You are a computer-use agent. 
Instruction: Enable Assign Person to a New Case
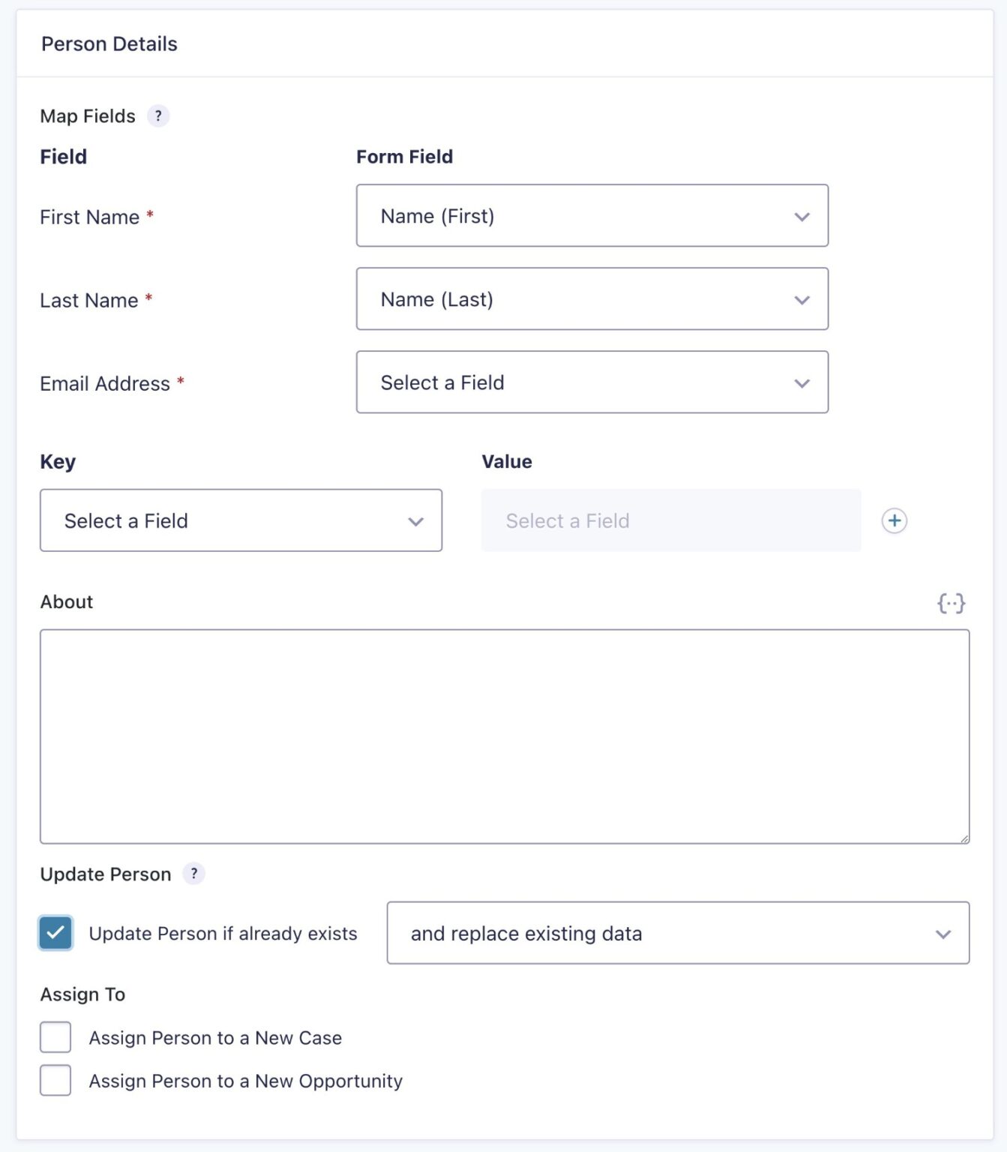click(55, 1037)
